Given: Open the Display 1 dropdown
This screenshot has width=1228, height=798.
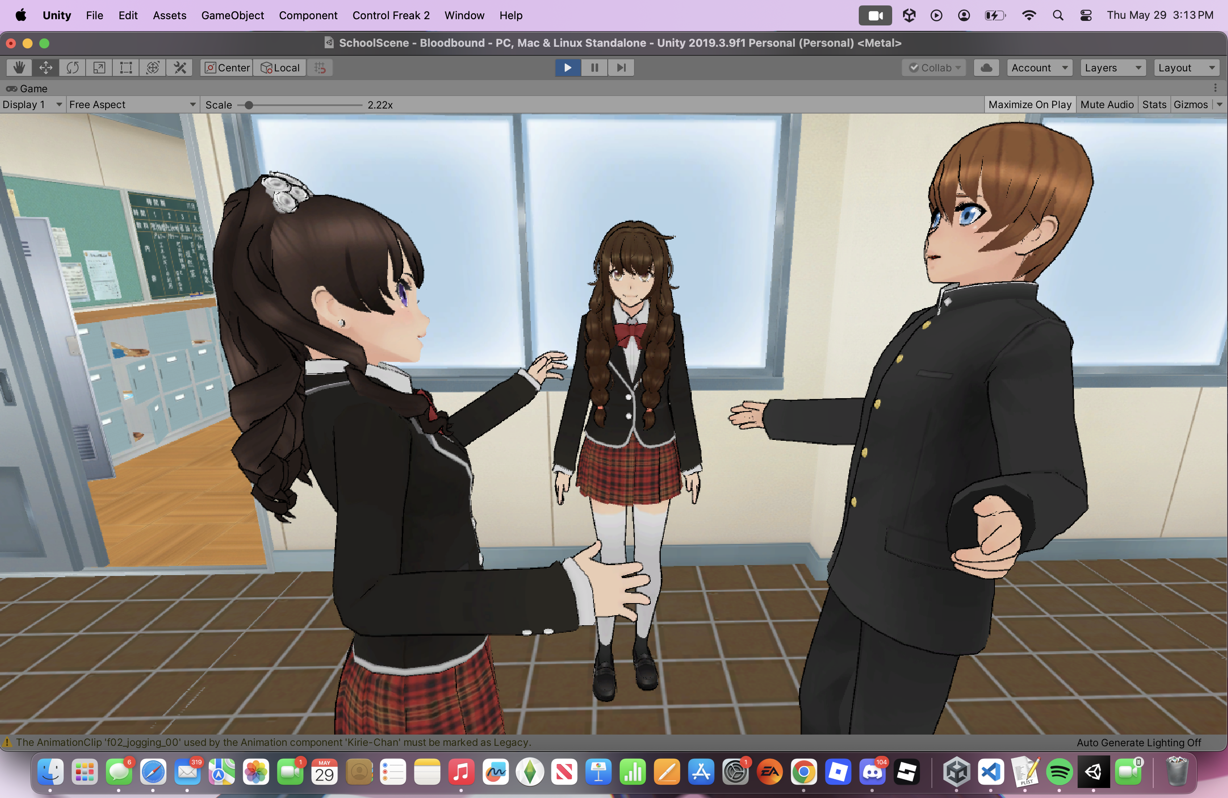Looking at the screenshot, I should pyautogui.click(x=32, y=105).
